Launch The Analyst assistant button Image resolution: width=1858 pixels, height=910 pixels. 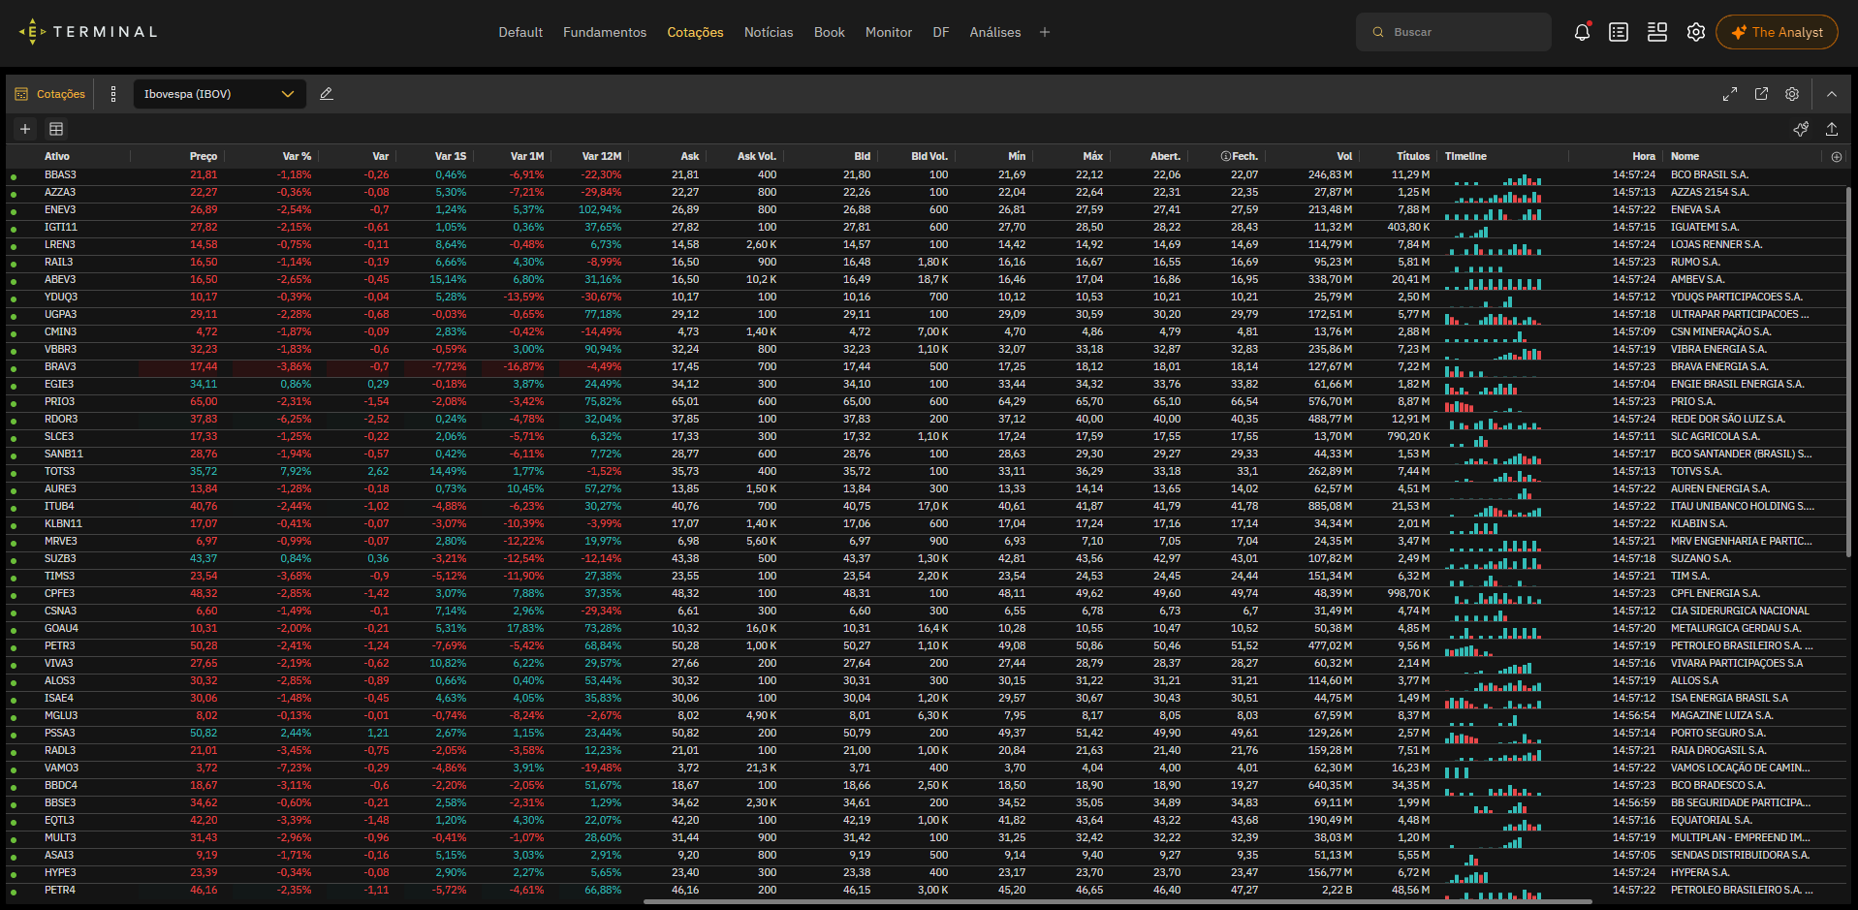[x=1777, y=32]
